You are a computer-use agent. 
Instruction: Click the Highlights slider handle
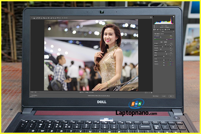point(161,49)
